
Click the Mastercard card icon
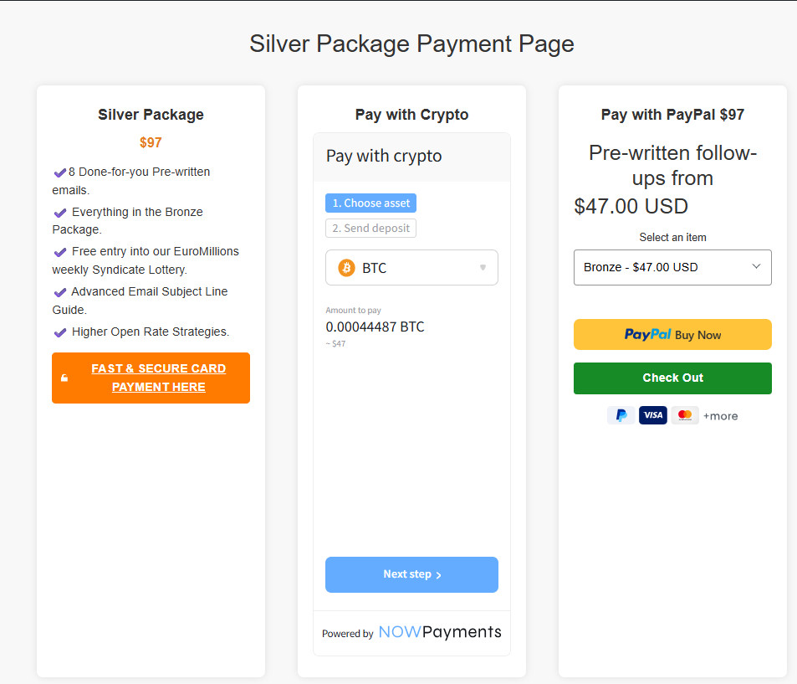click(x=685, y=415)
